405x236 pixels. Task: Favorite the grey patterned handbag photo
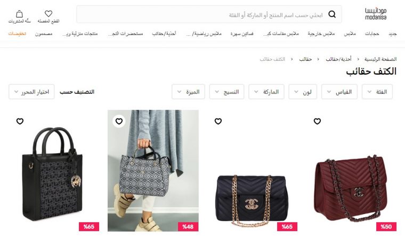(x=119, y=121)
